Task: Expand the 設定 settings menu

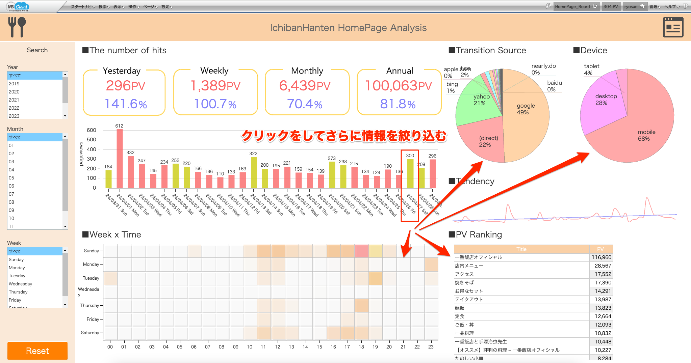Action: point(166,6)
